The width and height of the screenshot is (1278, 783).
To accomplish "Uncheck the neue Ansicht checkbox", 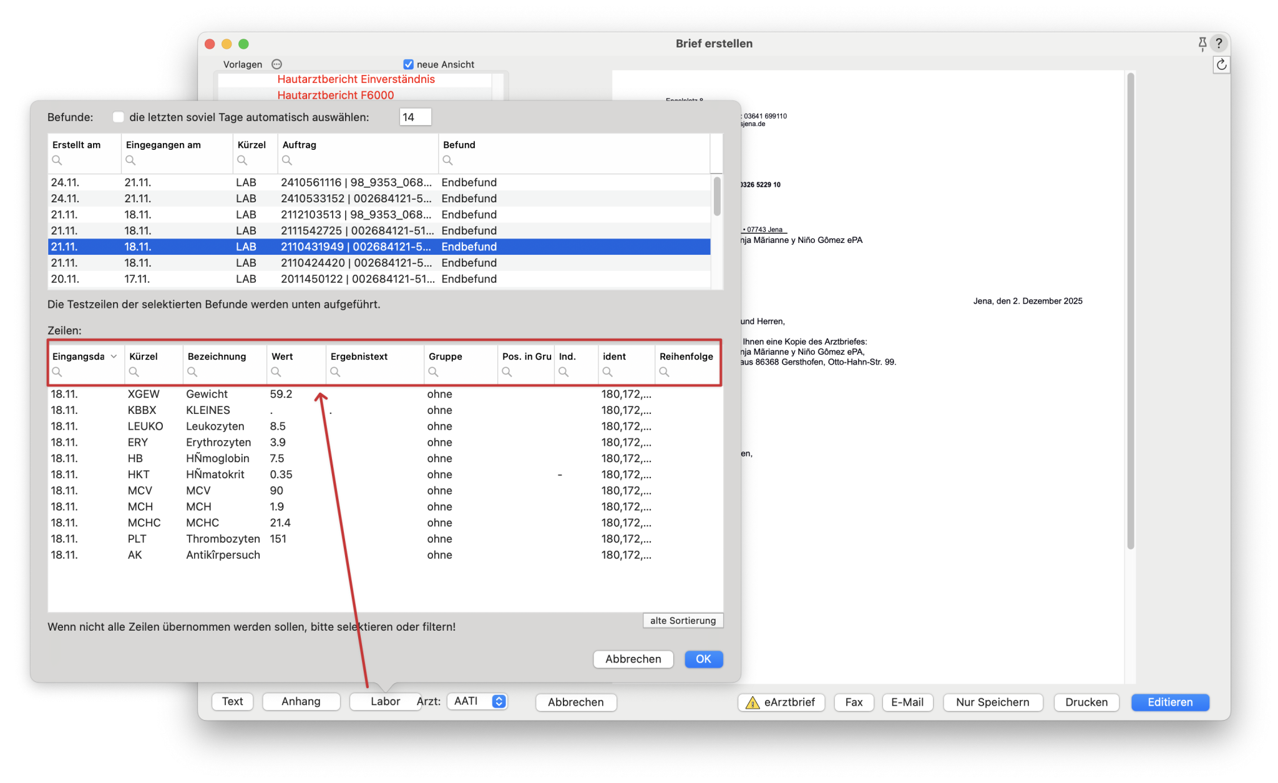I will (408, 64).
